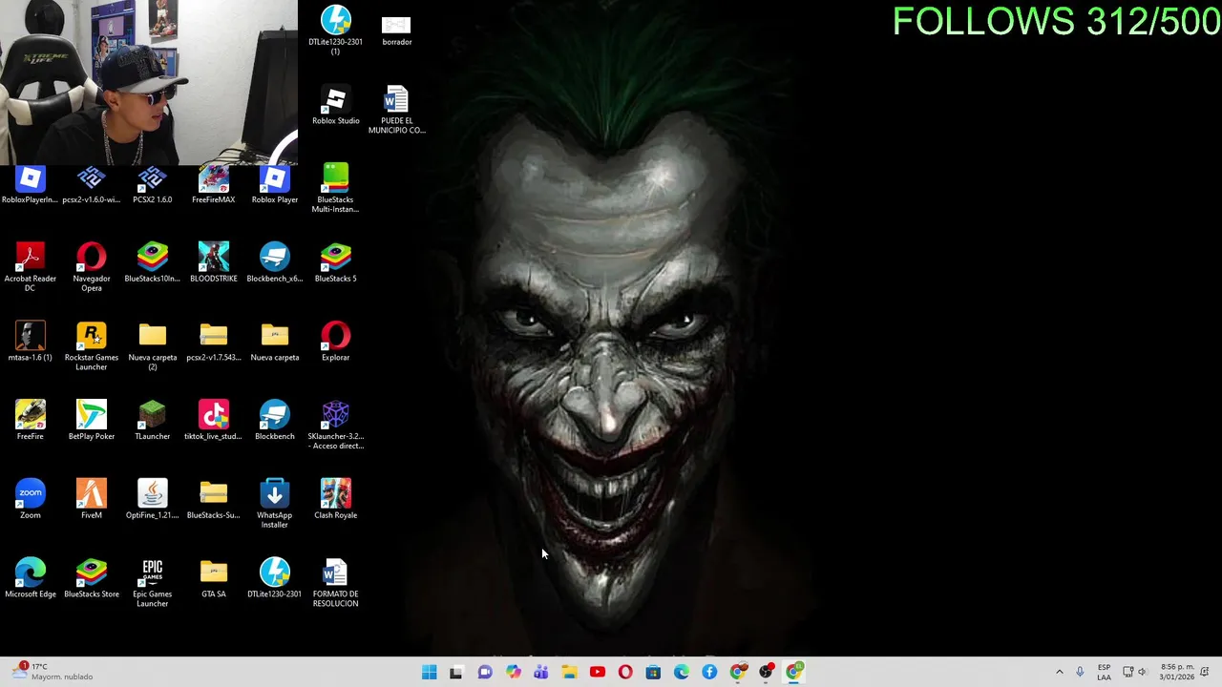Launch Navegador Opera shortcut

coord(92,266)
